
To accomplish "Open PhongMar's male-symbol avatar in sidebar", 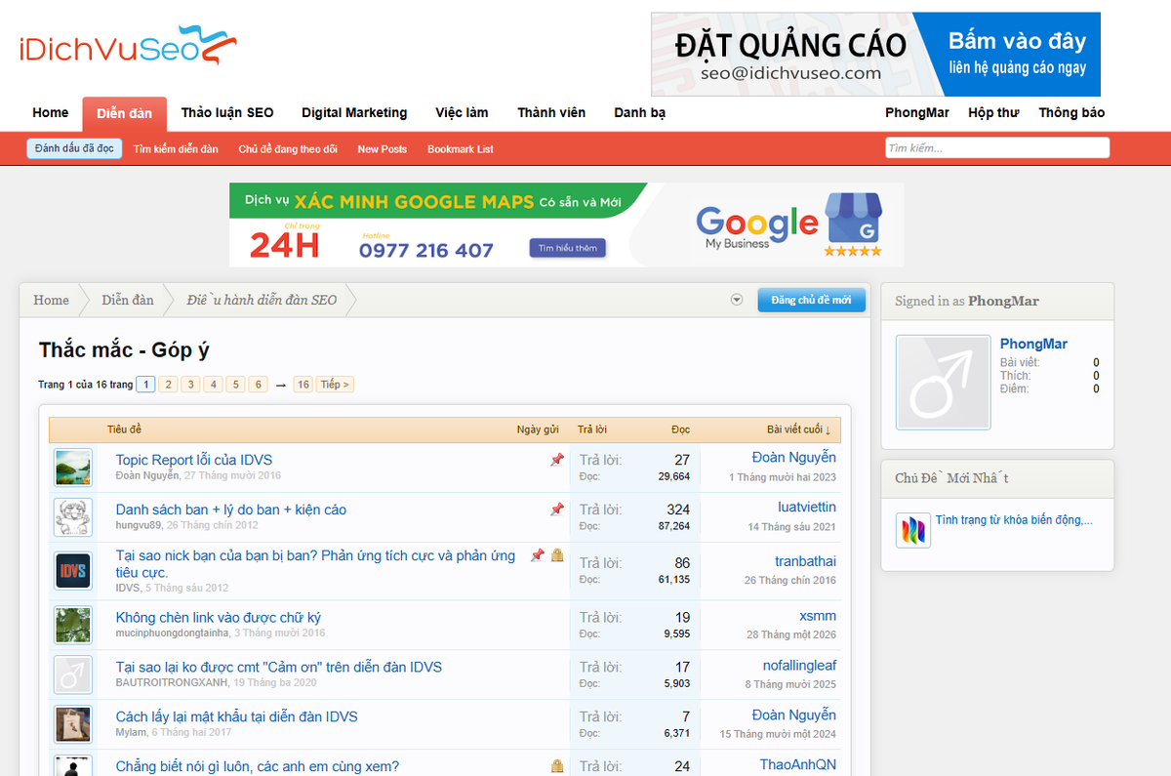I will [943, 382].
